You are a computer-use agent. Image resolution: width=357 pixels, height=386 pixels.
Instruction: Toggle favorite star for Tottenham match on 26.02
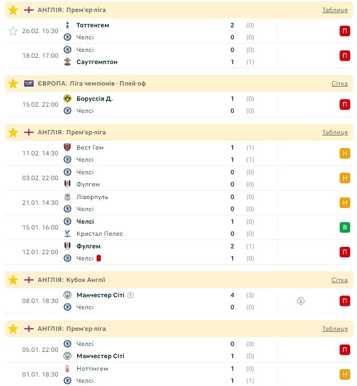click(x=13, y=31)
